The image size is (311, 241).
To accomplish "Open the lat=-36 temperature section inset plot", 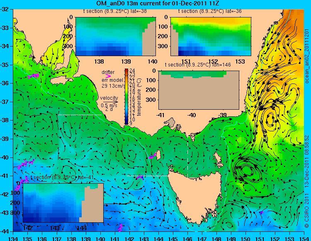I will (x=211, y=37).
